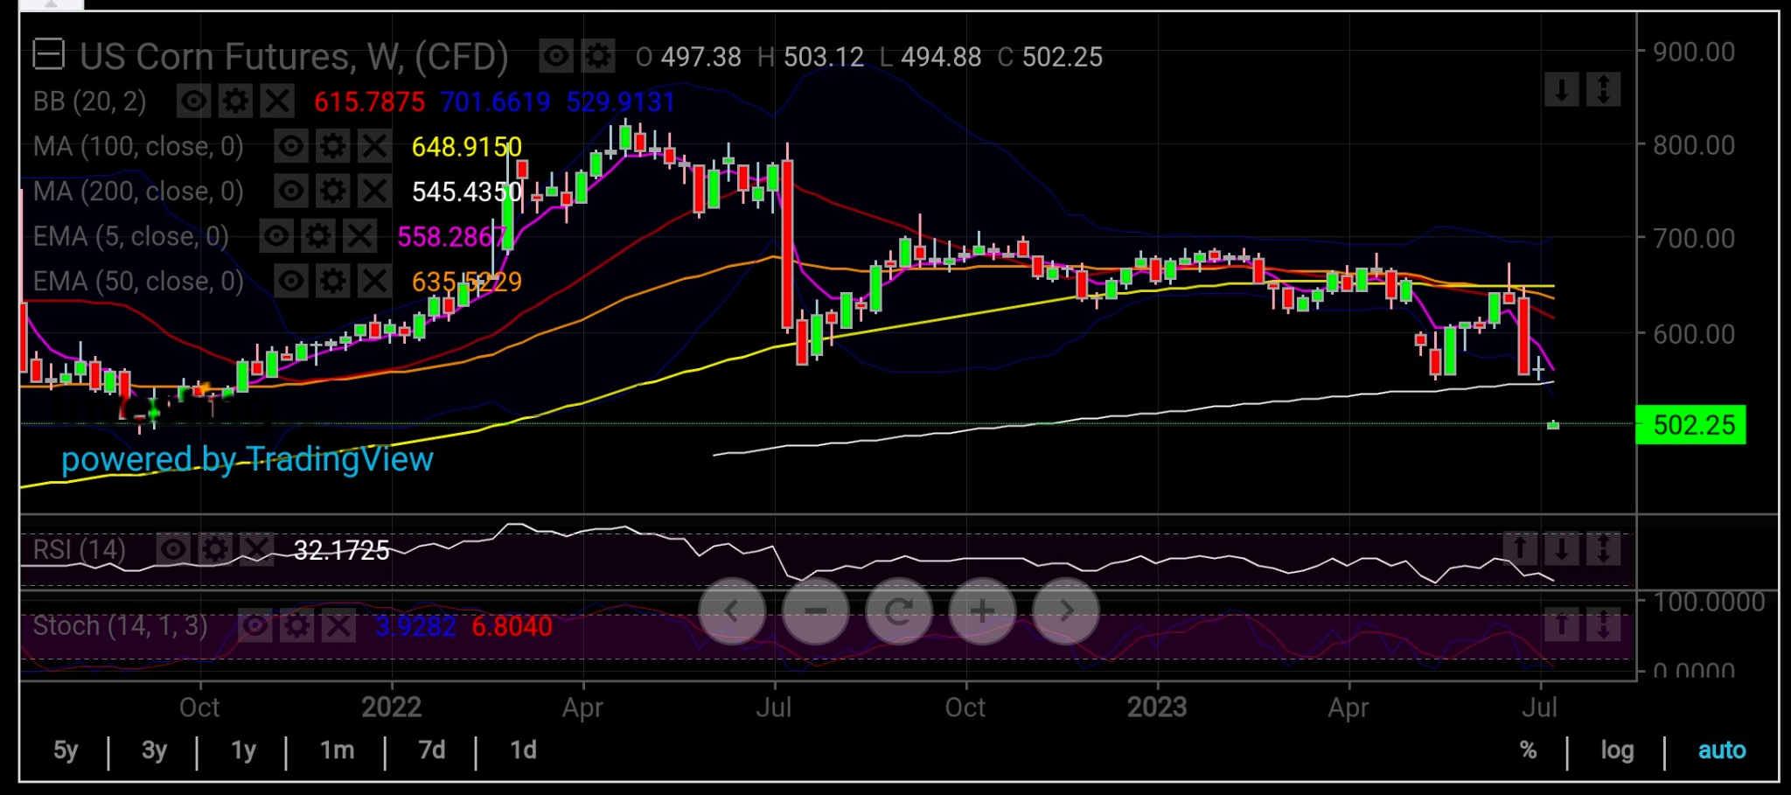Click the Stoch red value 6.8040
Image resolution: width=1791 pixels, height=795 pixels.
point(512,626)
